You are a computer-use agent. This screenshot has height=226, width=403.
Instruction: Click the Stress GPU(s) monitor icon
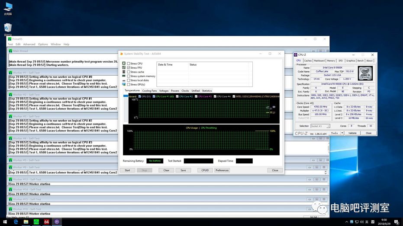coord(124,84)
